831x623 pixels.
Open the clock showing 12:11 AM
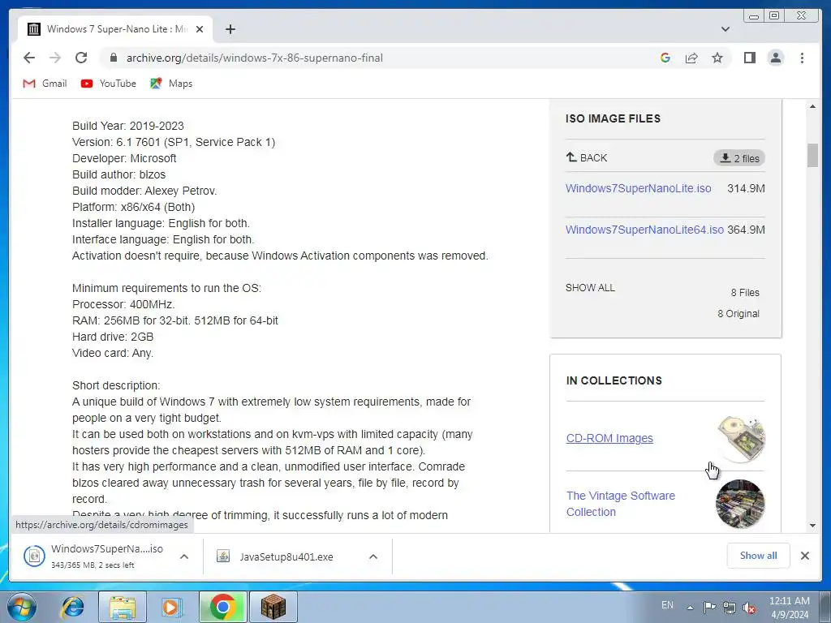pos(790,608)
